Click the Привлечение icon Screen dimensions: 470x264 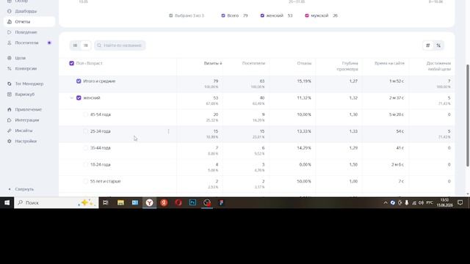pyautogui.click(x=10, y=109)
